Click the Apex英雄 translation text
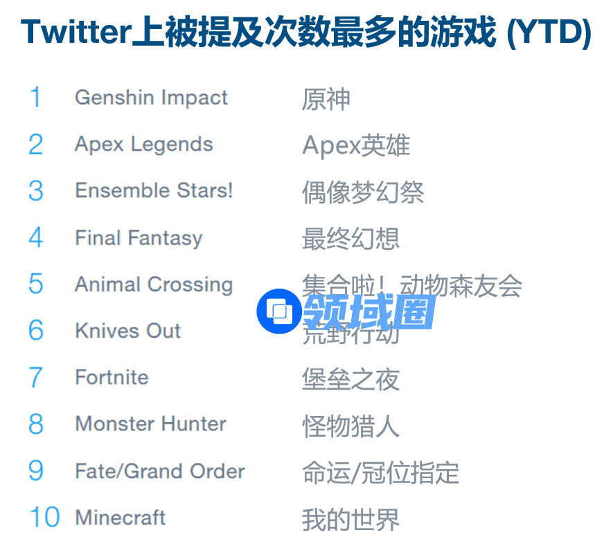 (x=356, y=146)
